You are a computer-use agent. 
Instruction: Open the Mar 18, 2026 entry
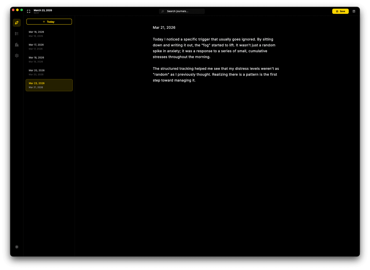click(49, 59)
